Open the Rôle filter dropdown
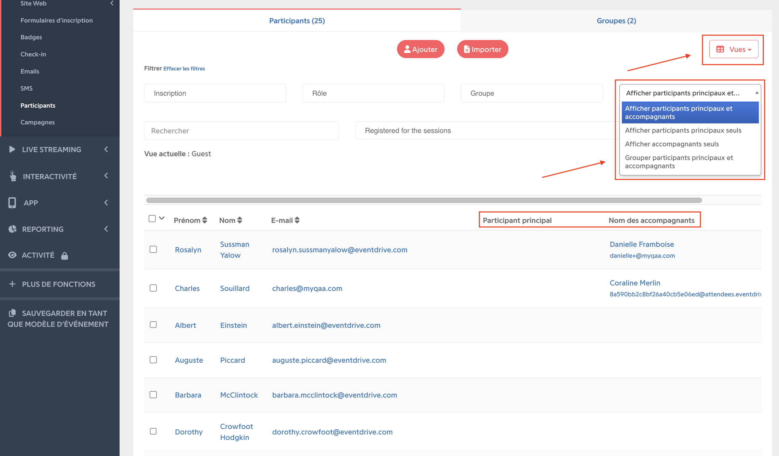Viewport: 779px width, 456px height. 373,93
